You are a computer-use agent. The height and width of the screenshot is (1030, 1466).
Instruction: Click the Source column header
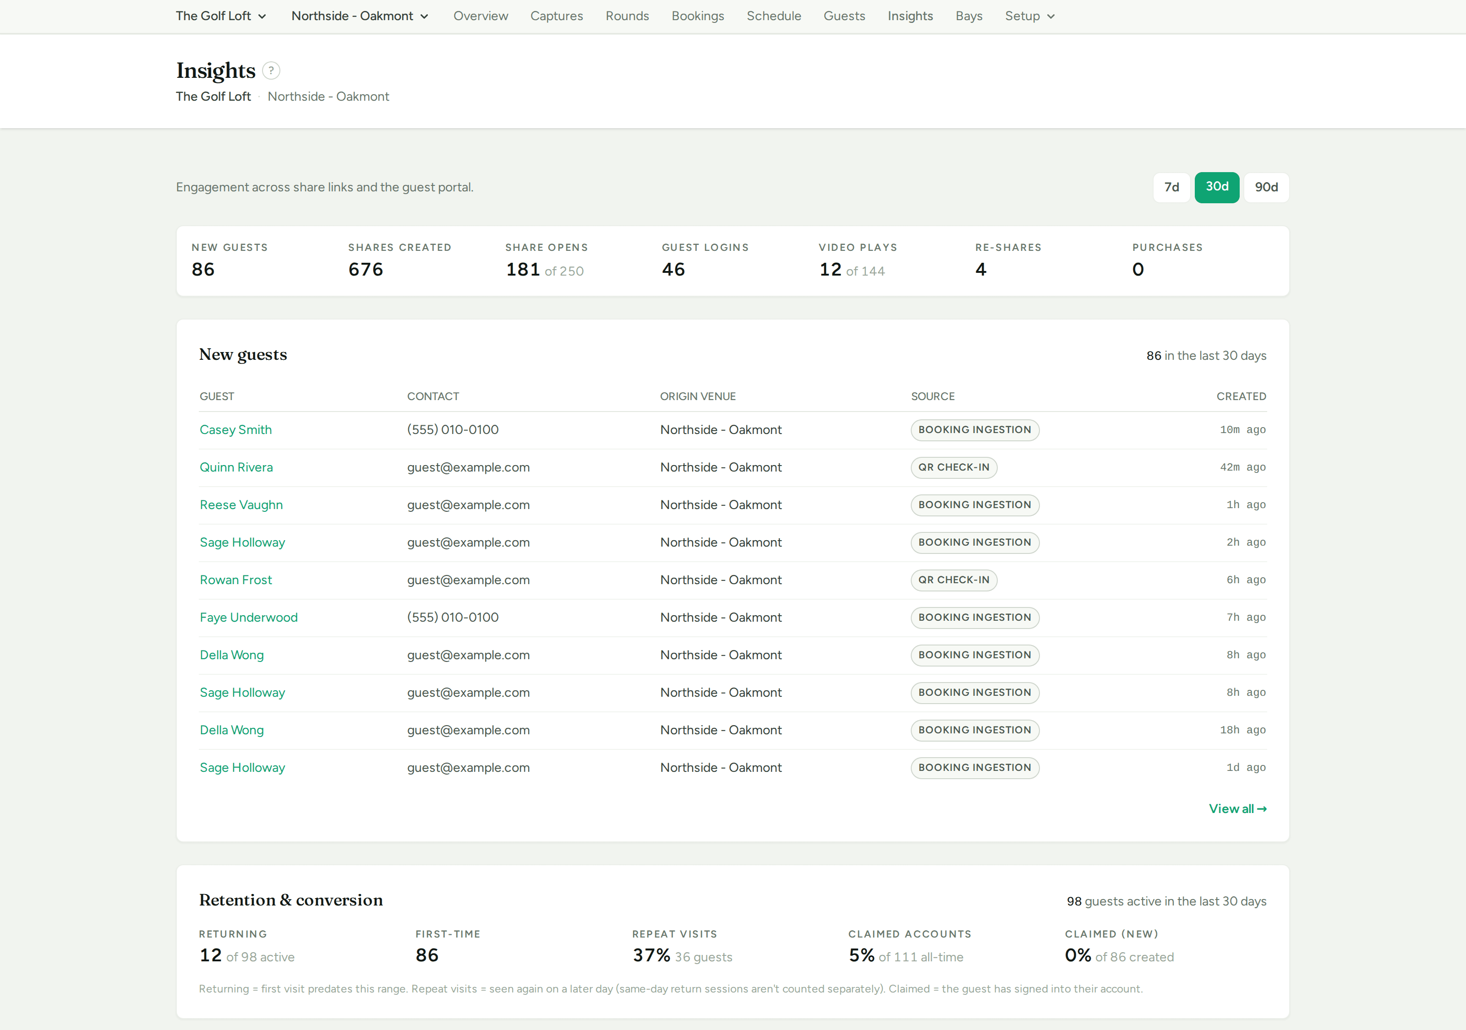tap(933, 396)
